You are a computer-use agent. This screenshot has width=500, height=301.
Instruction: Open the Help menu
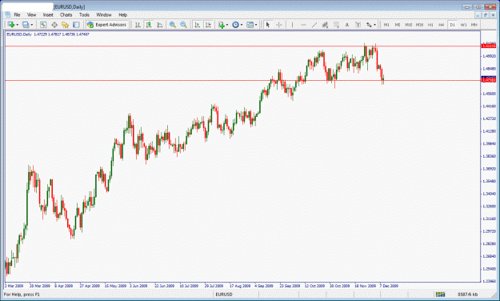tap(122, 14)
